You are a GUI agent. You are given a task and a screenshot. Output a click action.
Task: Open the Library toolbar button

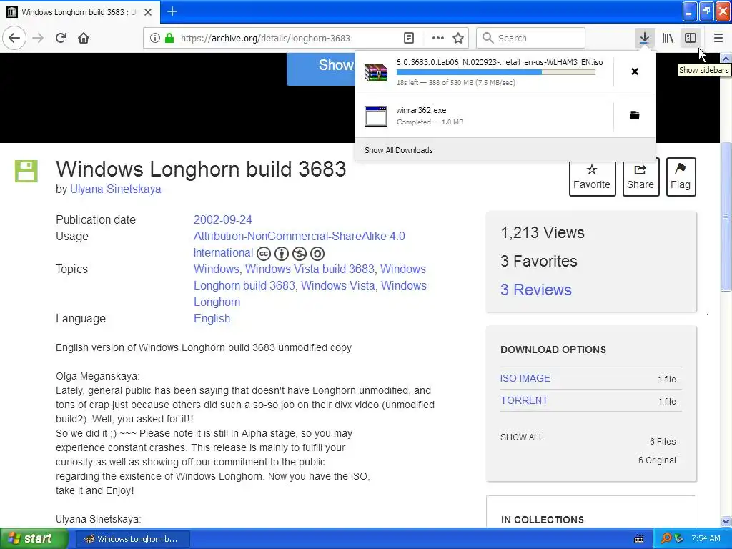click(x=668, y=38)
